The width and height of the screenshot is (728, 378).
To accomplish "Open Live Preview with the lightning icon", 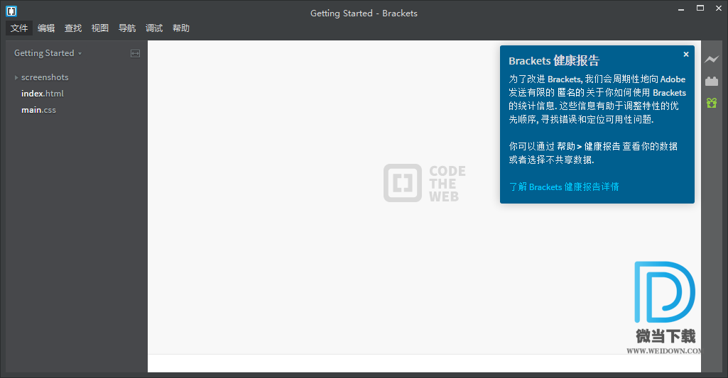I will point(711,60).
